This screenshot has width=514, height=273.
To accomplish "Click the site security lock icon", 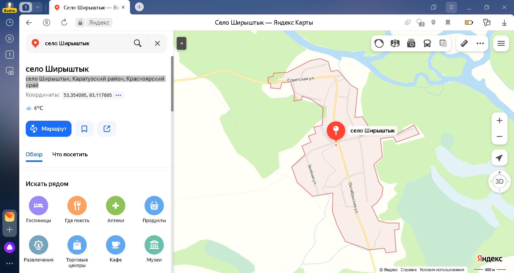I will tap(80, 23).
